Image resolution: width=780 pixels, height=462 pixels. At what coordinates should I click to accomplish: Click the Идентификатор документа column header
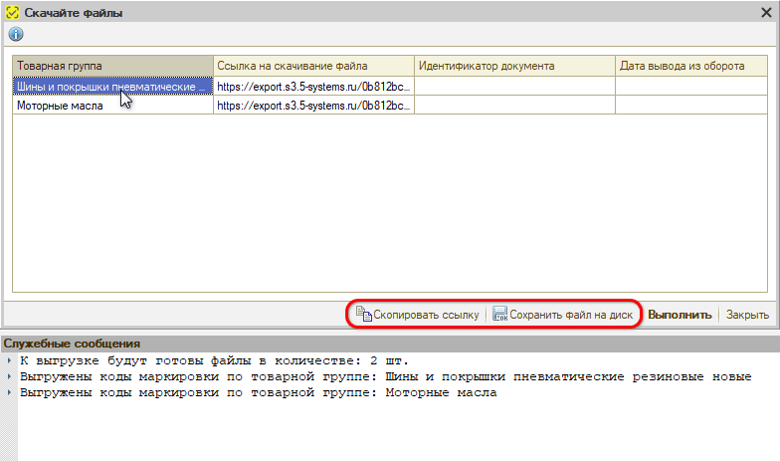514,66
